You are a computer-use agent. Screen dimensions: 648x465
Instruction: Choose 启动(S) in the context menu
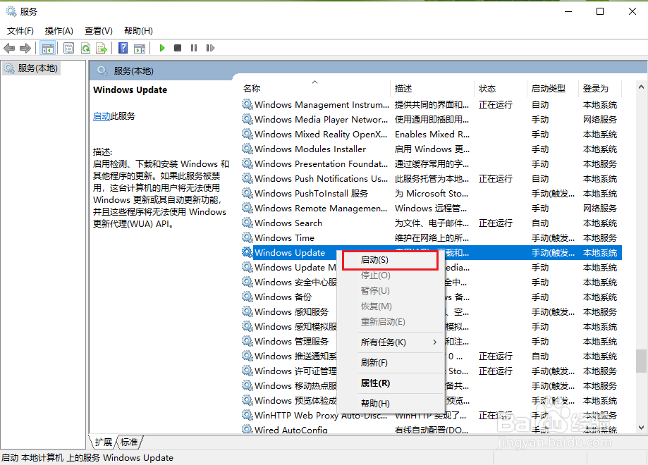click(390, 260)
